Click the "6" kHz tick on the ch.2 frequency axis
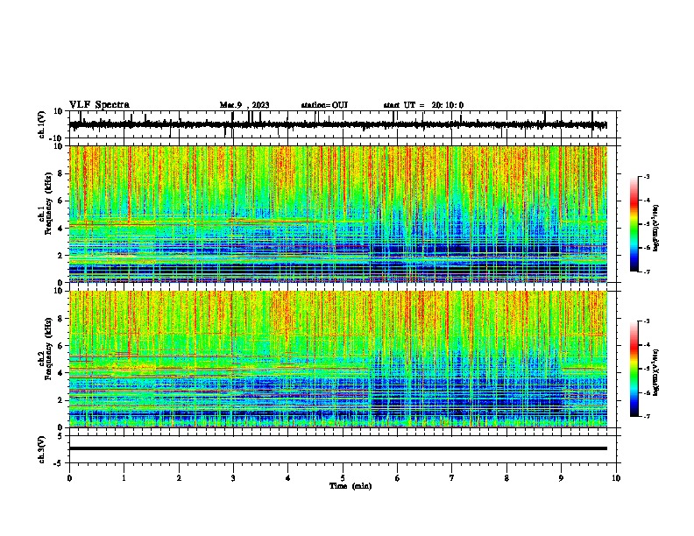This screenshot has width=694, height=536. pyautogui.click(x=60, y=346)
